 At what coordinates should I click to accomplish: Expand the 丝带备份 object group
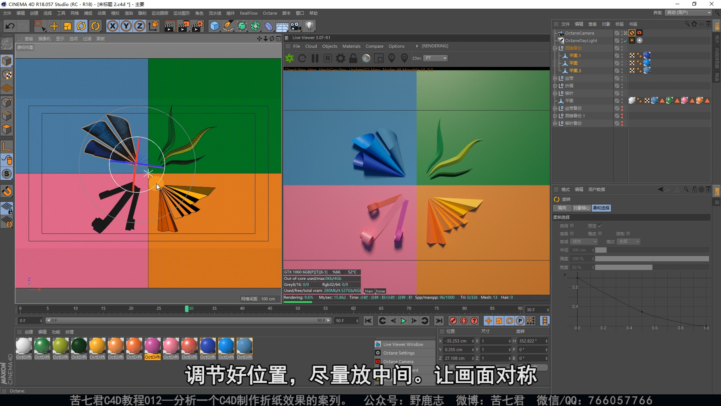tap(555, 108)
